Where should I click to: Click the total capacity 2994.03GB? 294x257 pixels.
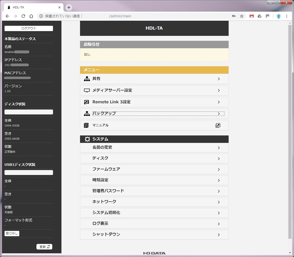[x=12, y=126]
